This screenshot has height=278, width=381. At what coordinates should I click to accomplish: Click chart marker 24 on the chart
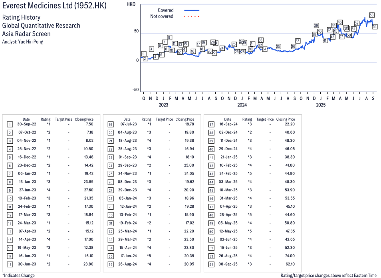(x=222, y=48)
